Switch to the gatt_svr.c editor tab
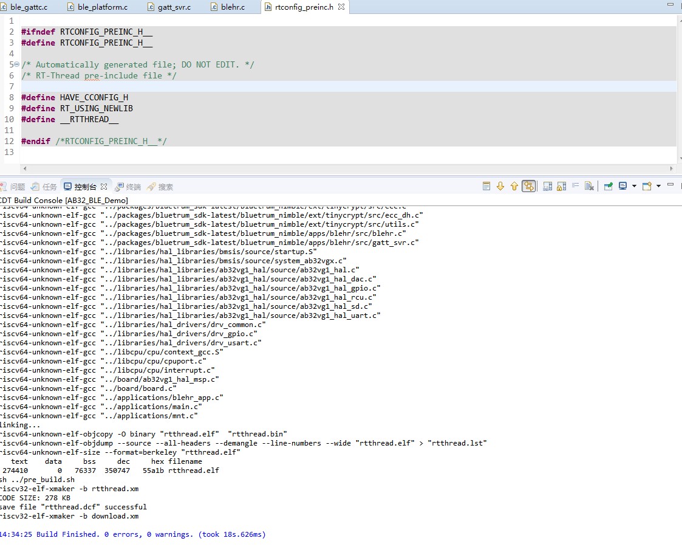This screenshot has width=682, height=555. pos(169,7)
